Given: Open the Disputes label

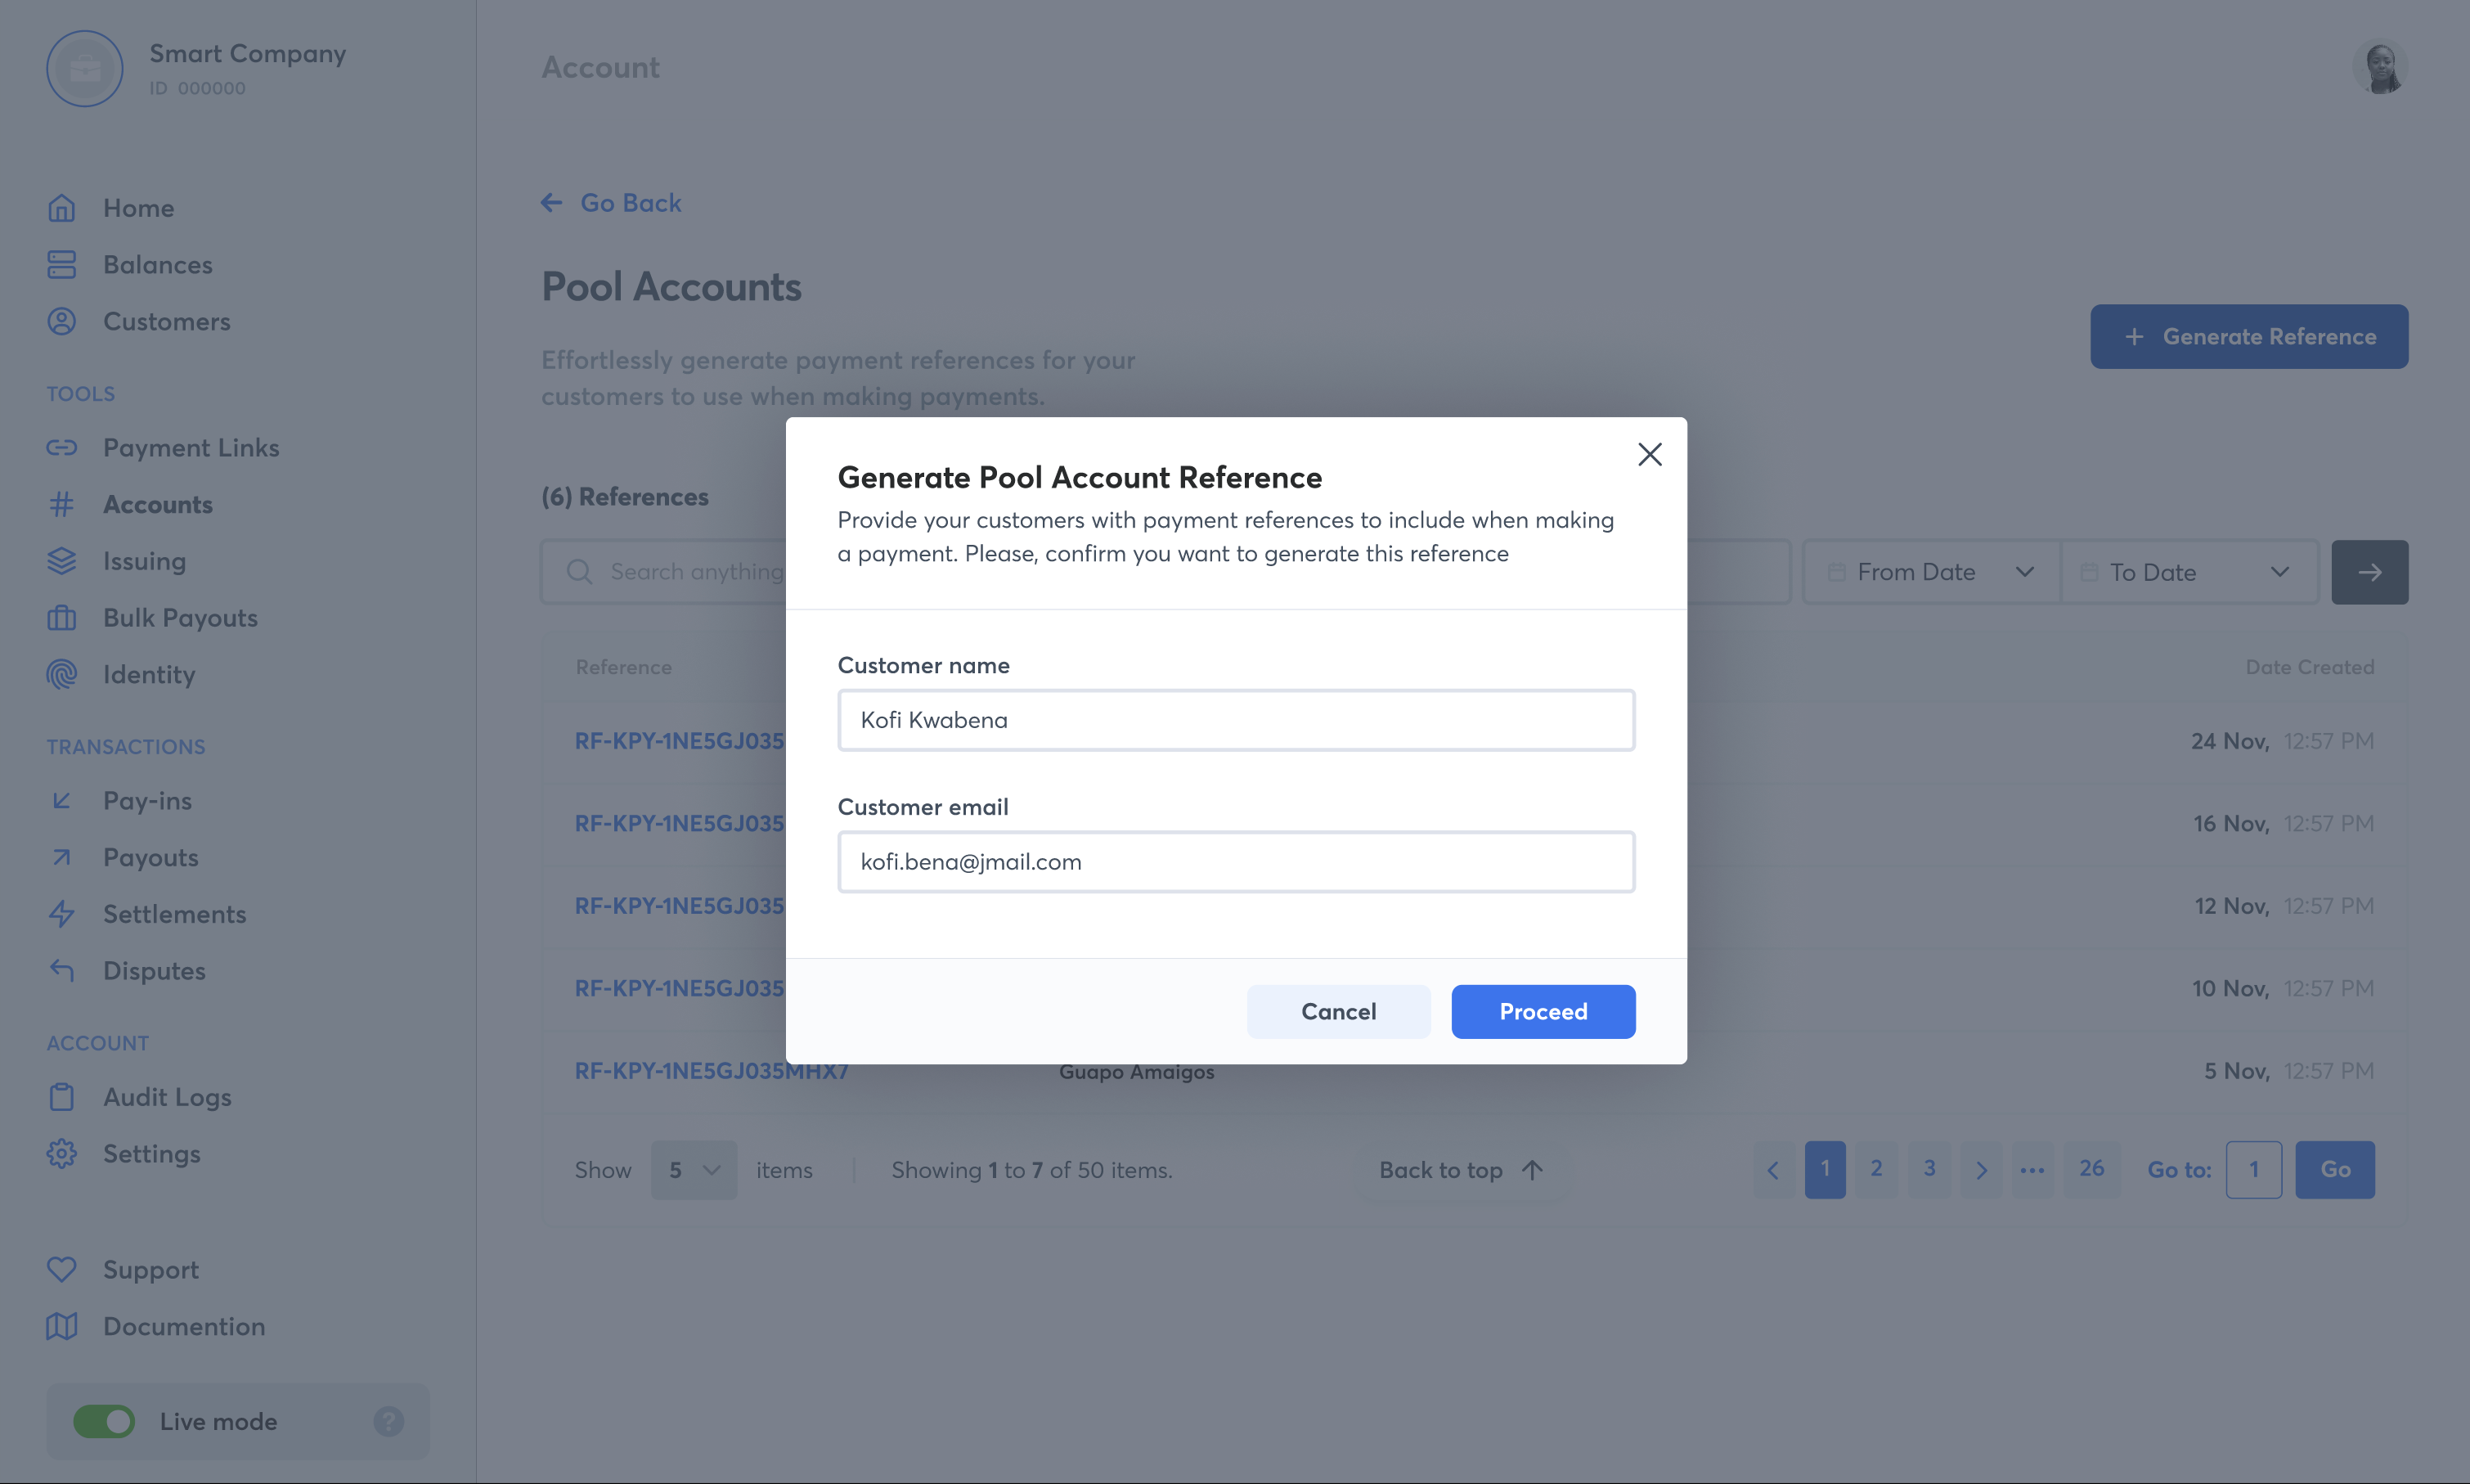Looking at the screenshot, I should 154,971.
